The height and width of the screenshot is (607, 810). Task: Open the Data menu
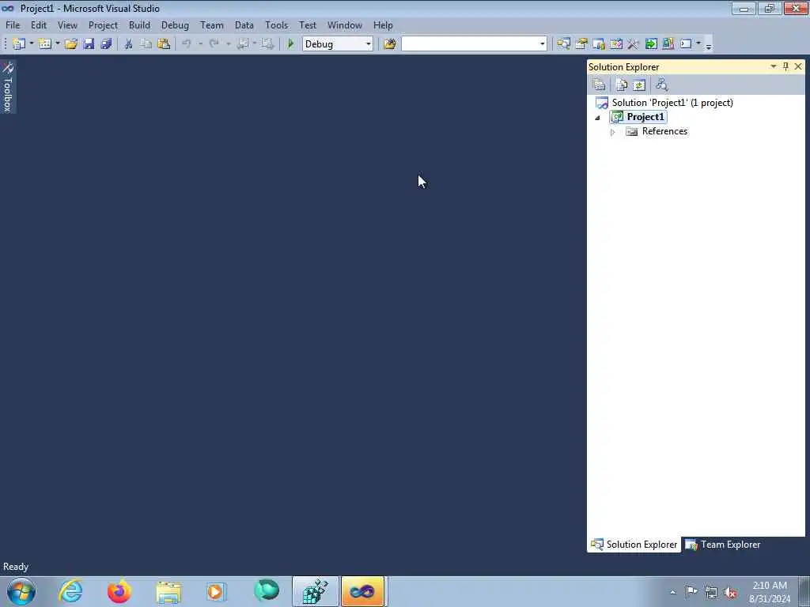click(244, 25)
